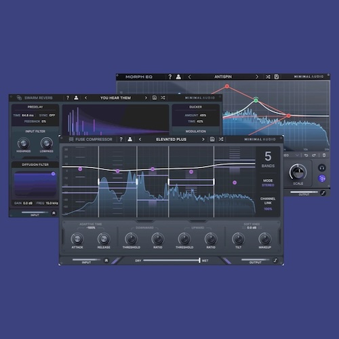Delete with trash icon in Morph EQ
Viewport: 339px width, 339px height.
coord(324,155)
